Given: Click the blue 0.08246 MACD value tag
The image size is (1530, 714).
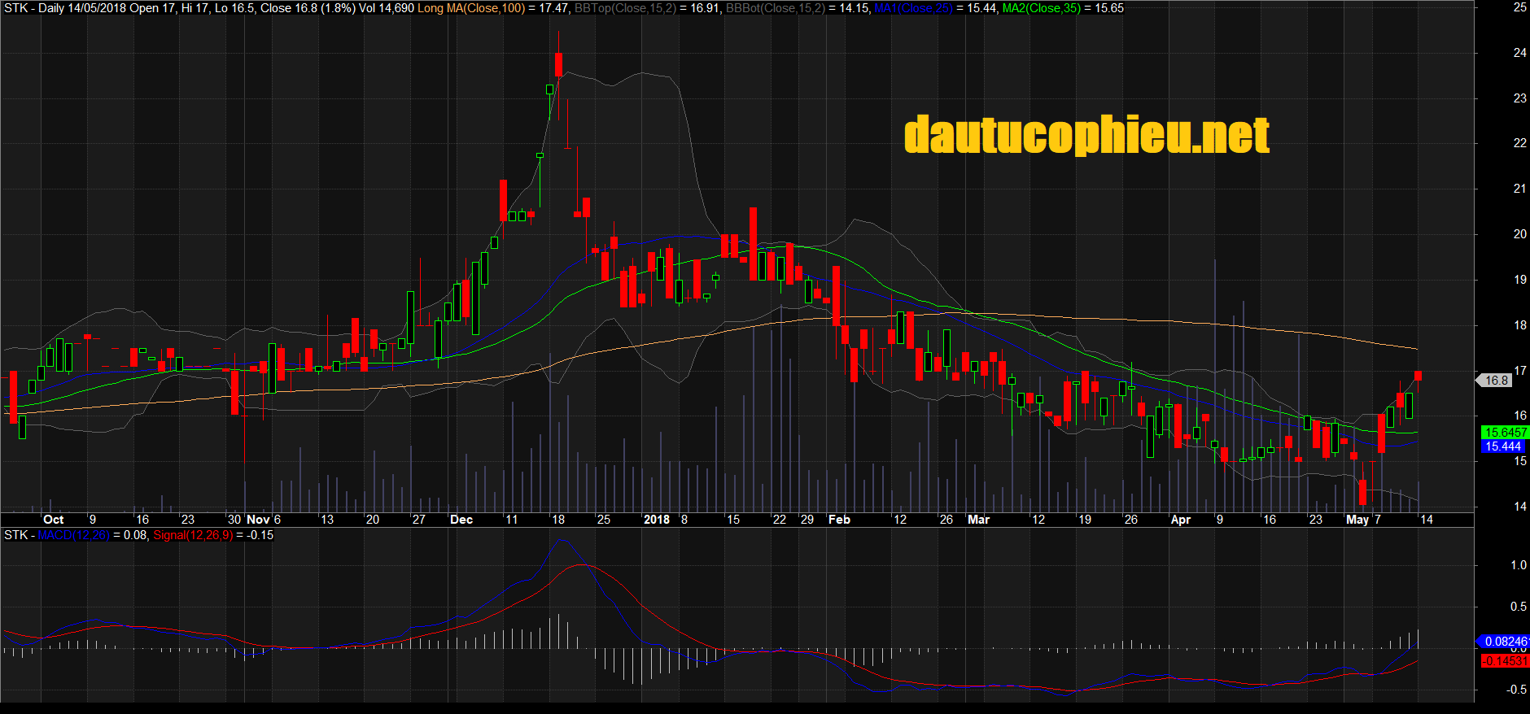Looking at the screenshot, I should coord(1504,642).
